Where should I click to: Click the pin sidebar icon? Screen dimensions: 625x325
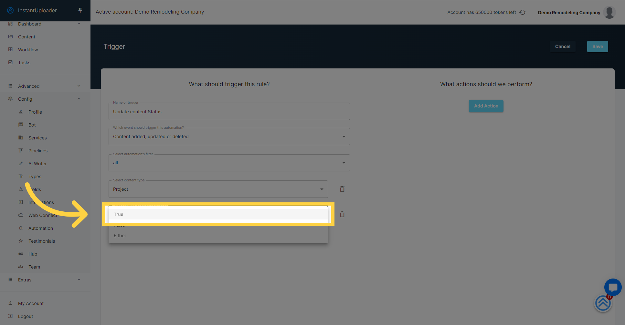click(80, 10)
